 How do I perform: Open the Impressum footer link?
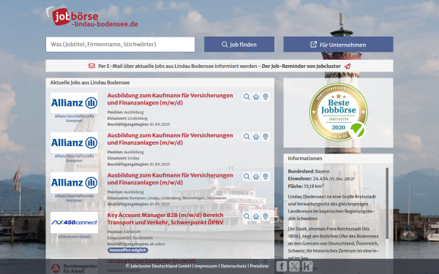(x=206, y=266)
